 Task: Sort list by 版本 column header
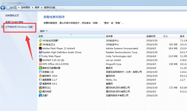click(183, 36)
